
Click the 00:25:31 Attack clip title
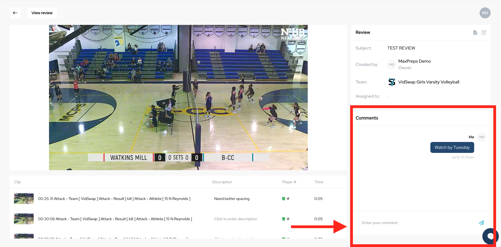point(114,199)
